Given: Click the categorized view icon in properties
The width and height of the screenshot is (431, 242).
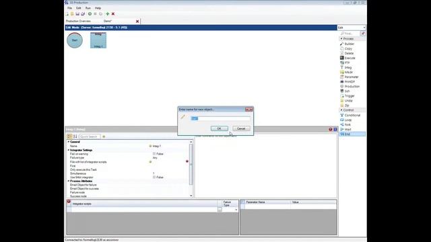Looking at the screenshot, I should point(69,136).
